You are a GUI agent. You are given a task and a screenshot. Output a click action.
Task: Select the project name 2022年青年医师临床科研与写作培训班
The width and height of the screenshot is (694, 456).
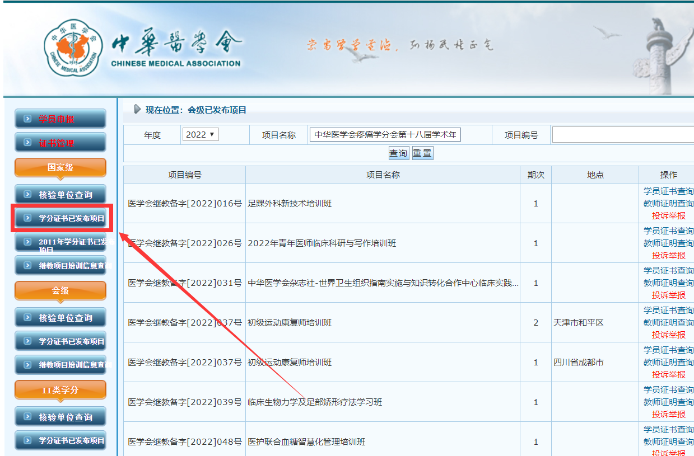(x=322, y=243)
